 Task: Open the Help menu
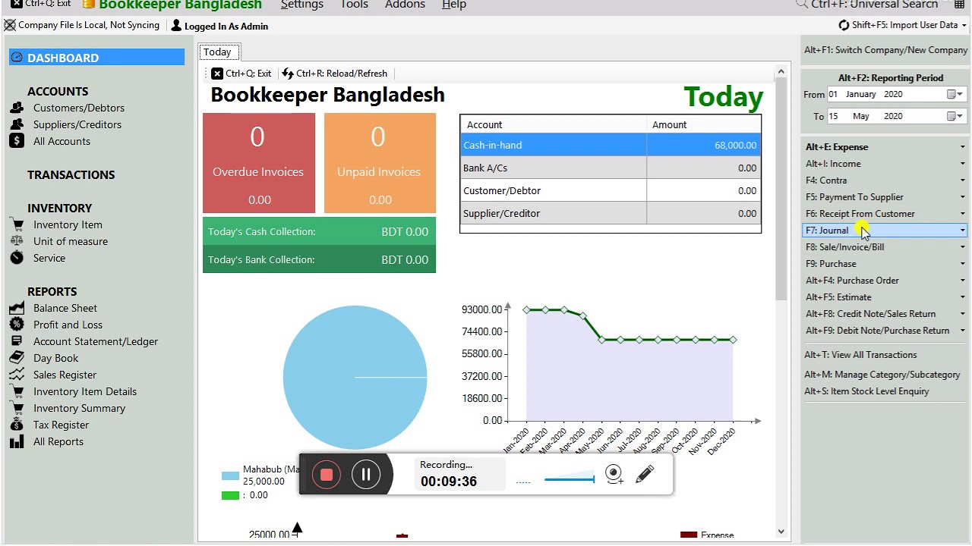click(454, 5)
